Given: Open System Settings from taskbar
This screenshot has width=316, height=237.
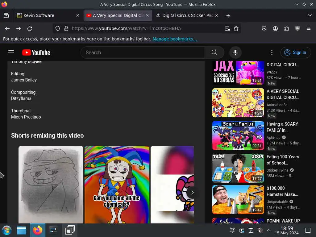Looking at the screenshot, I should tap(53, 230).
